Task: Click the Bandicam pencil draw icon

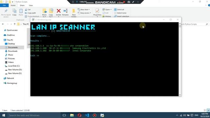Action: (x=133, y=2)
